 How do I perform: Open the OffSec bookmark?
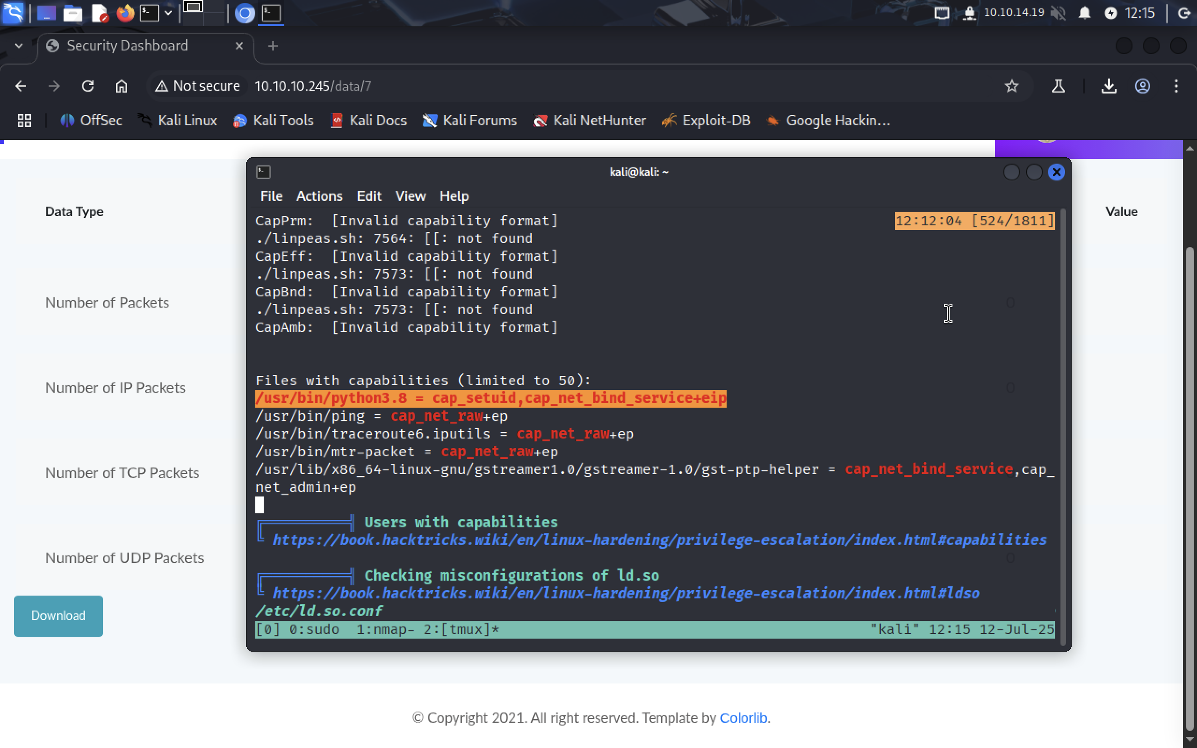[91, 120]
